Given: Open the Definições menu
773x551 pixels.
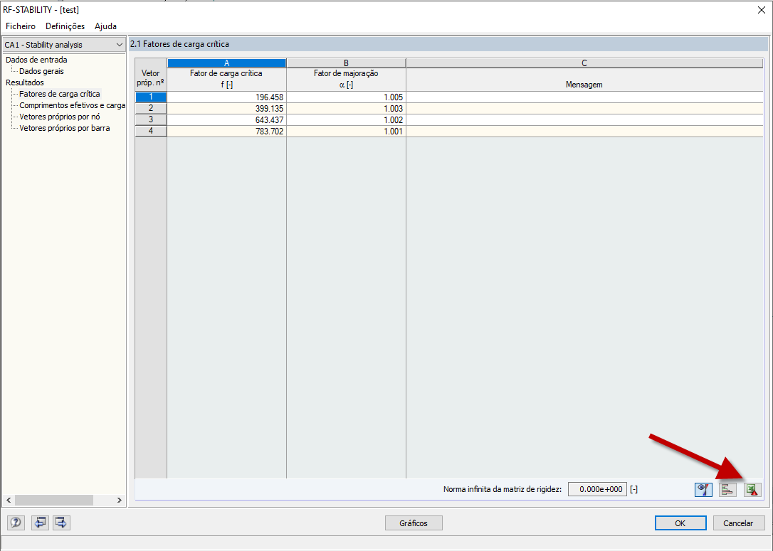Looking at the screenshot, I should (65, 26).
